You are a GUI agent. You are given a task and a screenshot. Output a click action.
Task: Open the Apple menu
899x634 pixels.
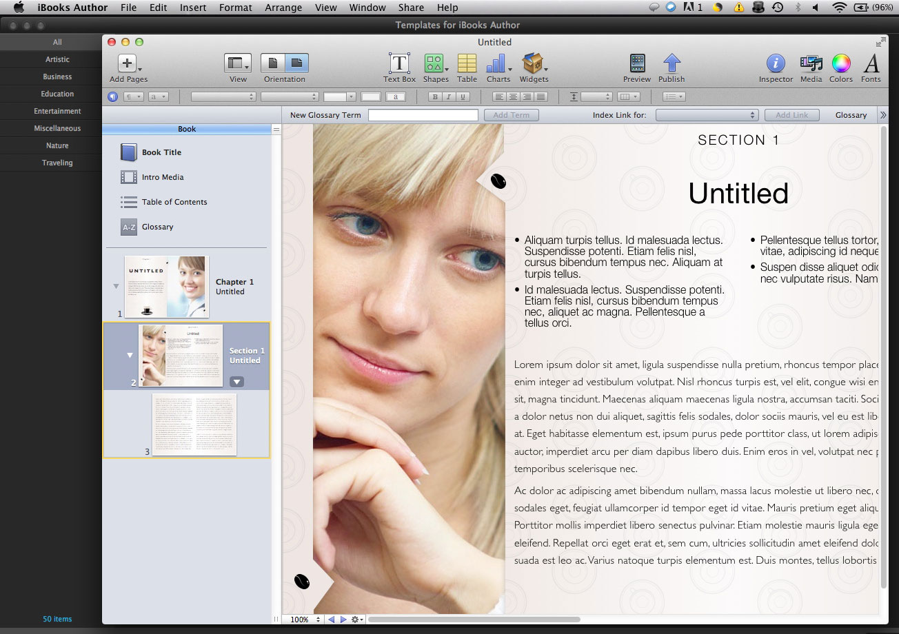(19, 8)
